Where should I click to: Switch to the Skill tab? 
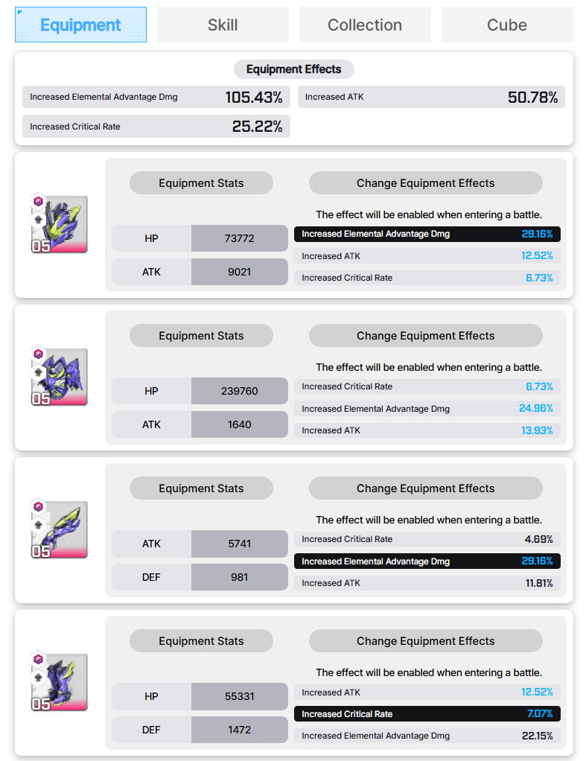[x=223, y=25]
